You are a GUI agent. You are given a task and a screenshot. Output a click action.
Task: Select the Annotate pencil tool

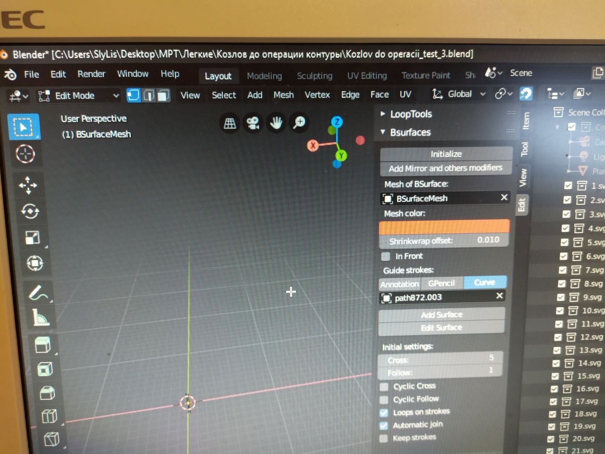pyautogui.click(x=38, y=293)
